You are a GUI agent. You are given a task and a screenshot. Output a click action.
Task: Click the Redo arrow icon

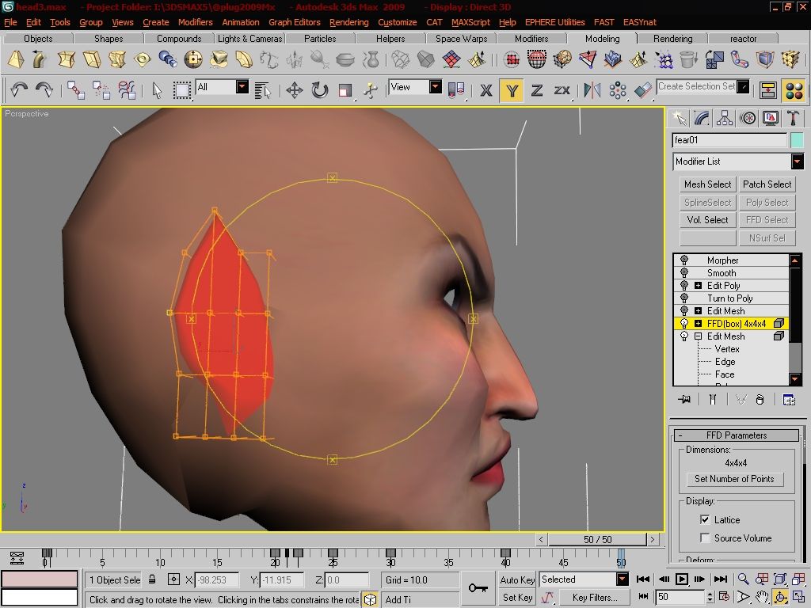coord(44,90)
